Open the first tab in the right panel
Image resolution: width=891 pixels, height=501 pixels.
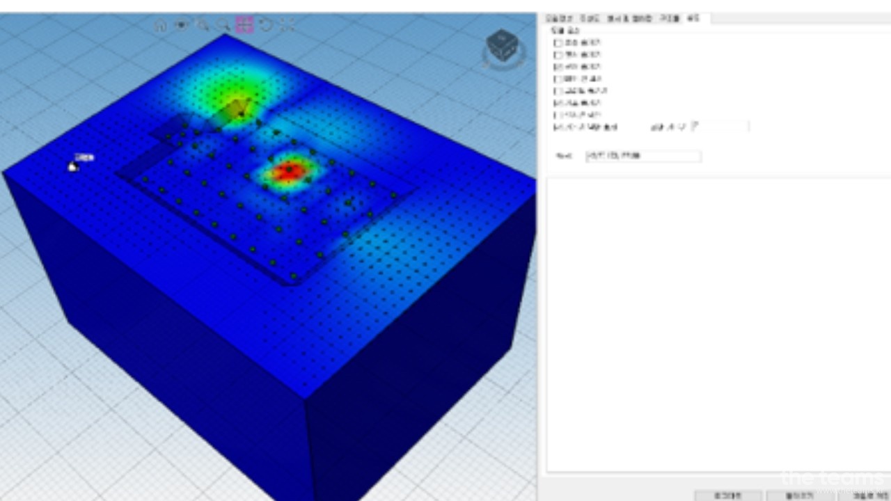pyautogui.click(x=558, y=19)
